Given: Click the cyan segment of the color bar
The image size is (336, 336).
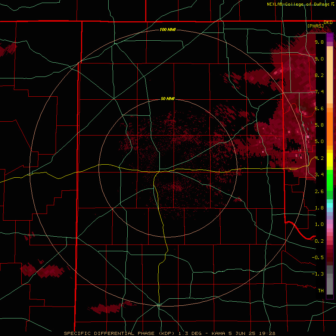Looking at the screenshot, I should [330, 205].
